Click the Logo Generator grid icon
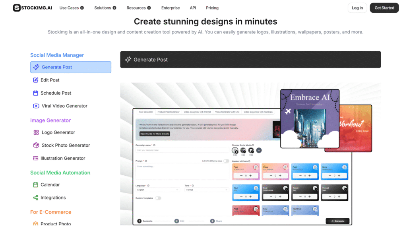This screenshot has height=227, width=407. (x=36, y=132)
